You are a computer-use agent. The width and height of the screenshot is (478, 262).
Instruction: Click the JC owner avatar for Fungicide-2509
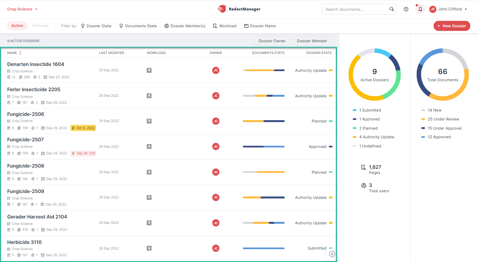click(216, 197)
